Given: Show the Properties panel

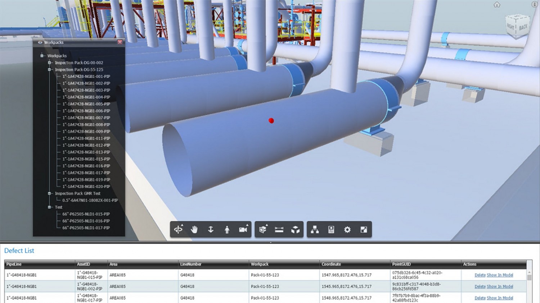Looking at the screenshot, I should (331, 229).
